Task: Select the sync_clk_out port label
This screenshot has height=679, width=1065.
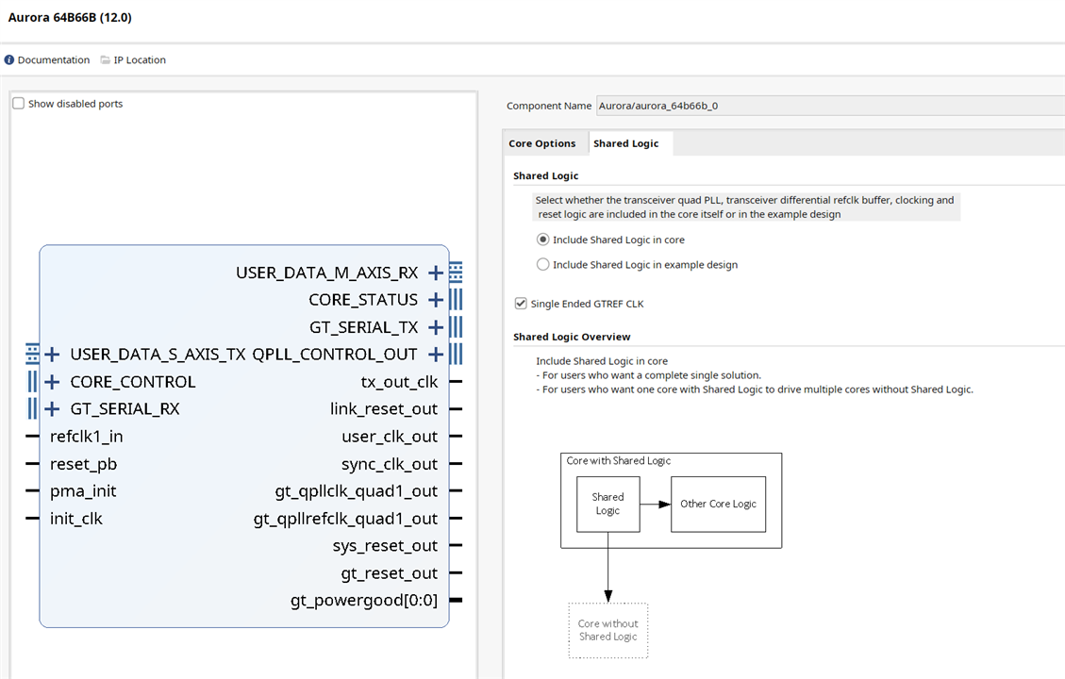Action: [x=390, y=464]
